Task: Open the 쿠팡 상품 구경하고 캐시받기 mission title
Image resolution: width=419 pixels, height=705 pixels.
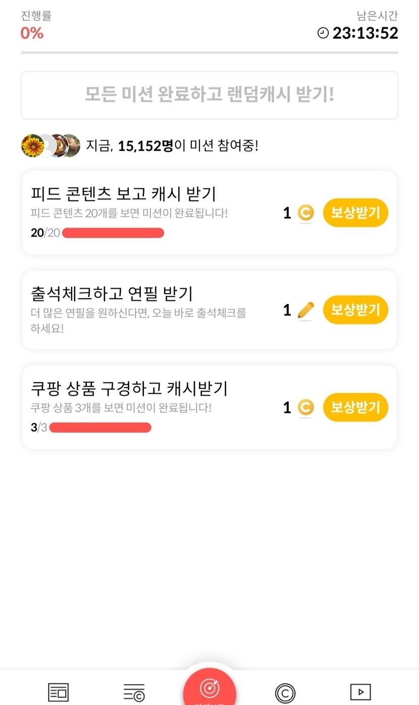Action: (x=129, y=389)
